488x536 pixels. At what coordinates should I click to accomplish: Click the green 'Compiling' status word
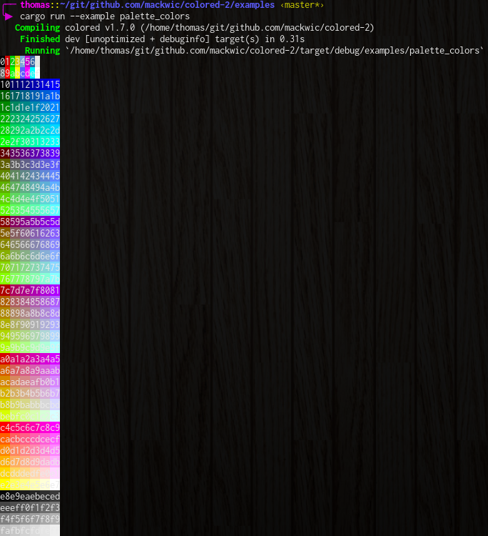(x=38, y=28)
